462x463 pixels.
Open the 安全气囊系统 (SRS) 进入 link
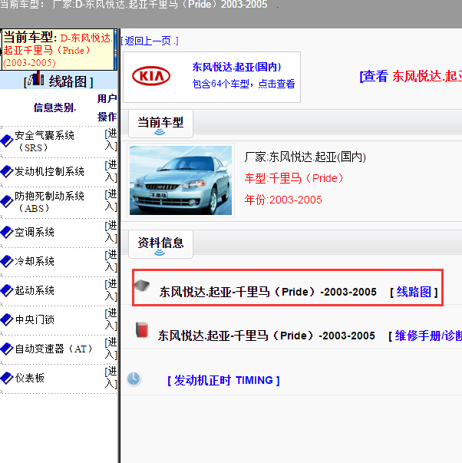coord(111,140)
